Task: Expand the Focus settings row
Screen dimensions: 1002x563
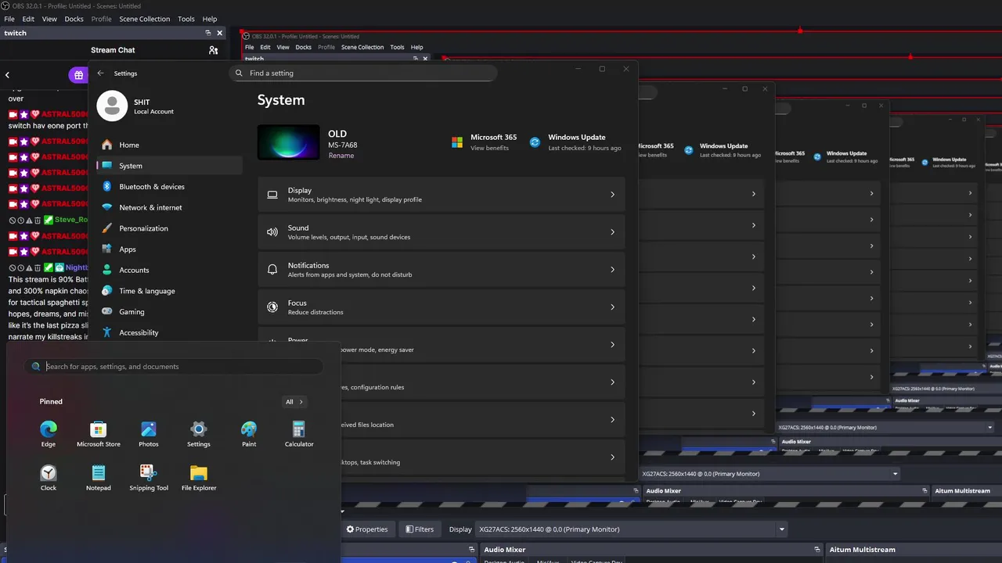Action: point(442,307)
